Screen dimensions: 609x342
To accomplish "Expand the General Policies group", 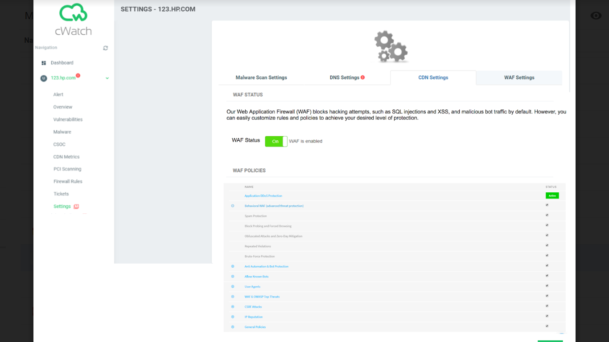I will pyautogui.click(x=233, y=327).
